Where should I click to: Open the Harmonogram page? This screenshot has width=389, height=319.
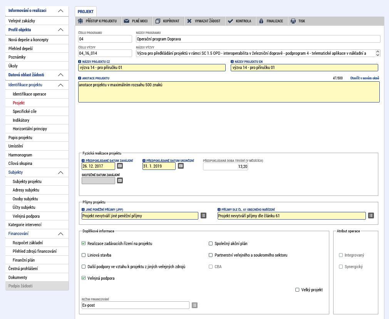point(37,155)
